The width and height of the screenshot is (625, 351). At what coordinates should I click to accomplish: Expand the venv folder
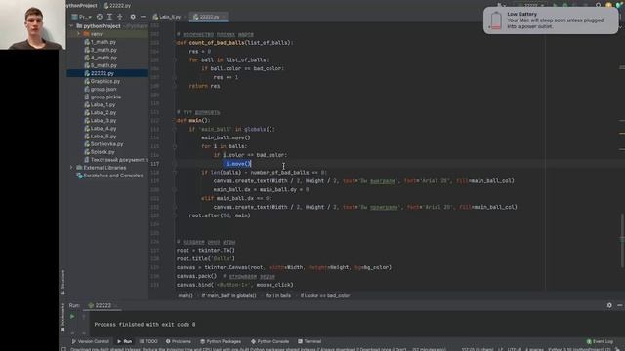[79, 34]
